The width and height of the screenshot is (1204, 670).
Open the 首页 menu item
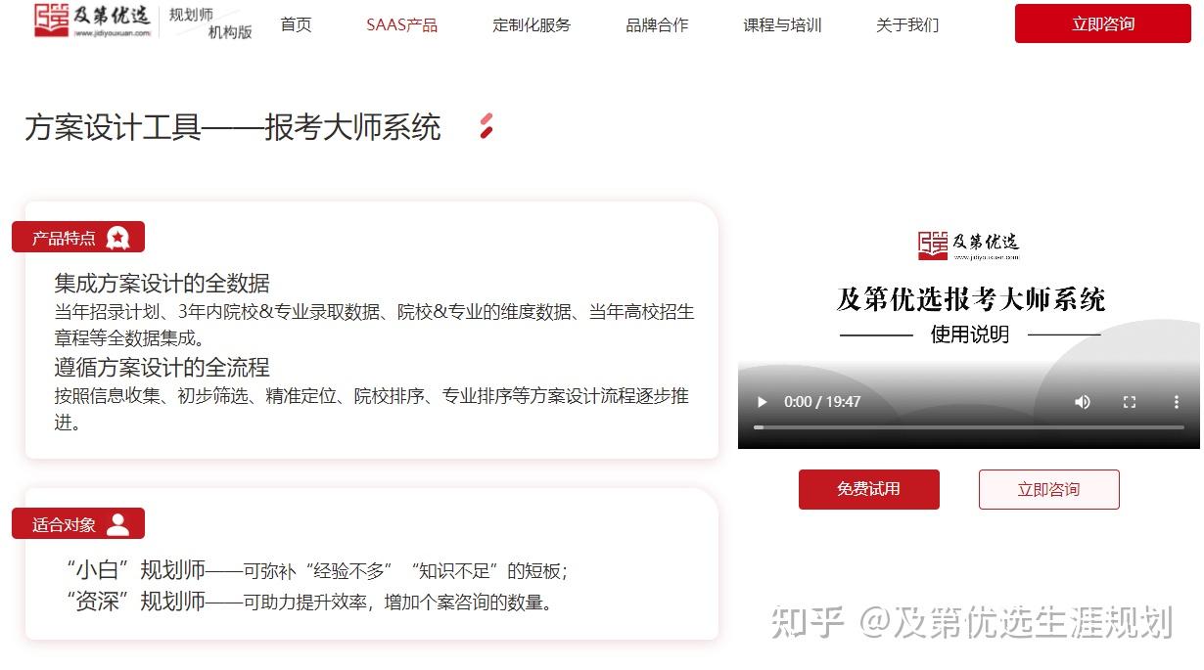(x=296, y=24)
